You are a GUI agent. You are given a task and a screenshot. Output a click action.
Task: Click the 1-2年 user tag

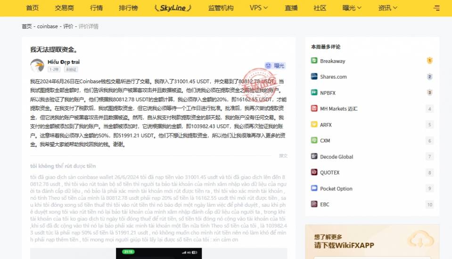coord(54,69)
